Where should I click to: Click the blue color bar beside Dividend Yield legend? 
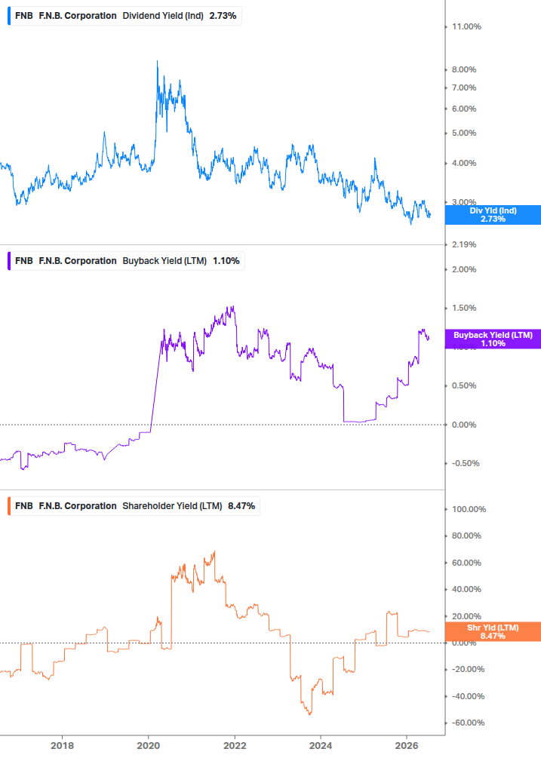pyautogui.click(x=9, y=16)
